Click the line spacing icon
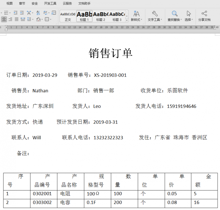 [x=29, y=19]
